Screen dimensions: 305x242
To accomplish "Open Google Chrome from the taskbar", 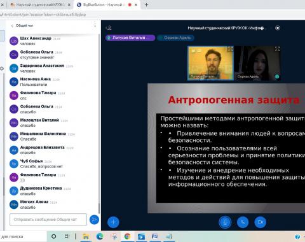I will [x=127, y=236].
